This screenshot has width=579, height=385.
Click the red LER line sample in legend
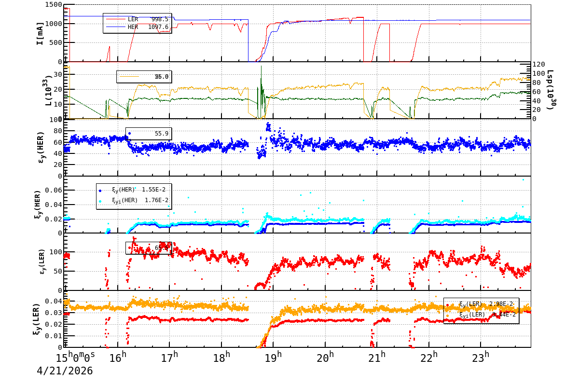[115, 19]
